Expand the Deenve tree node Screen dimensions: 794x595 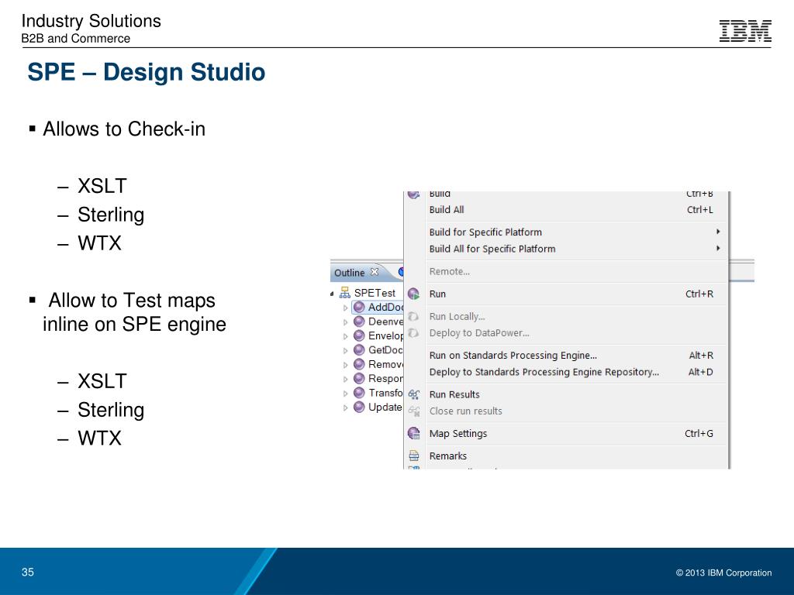[345, 322]
